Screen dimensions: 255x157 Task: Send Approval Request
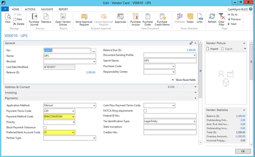tap(84, 19)
